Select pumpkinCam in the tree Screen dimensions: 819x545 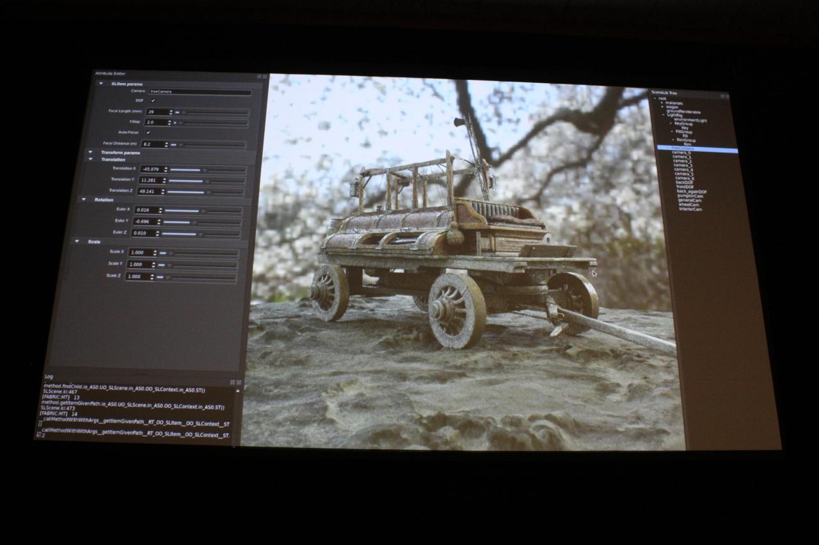pos(690,196)
